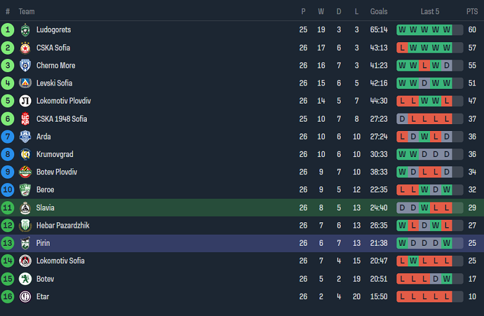
Task: Click Arda's blue rank 7 badge
Action: coord(7,137)
